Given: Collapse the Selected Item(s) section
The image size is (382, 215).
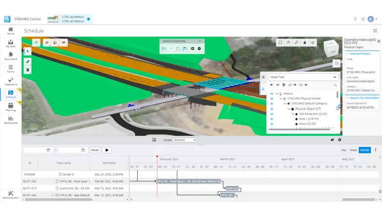Looking at the screenshot, I should coord(348,54).
